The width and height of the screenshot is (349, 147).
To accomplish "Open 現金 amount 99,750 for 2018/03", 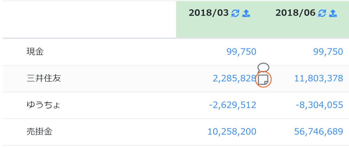I will 241,52.
